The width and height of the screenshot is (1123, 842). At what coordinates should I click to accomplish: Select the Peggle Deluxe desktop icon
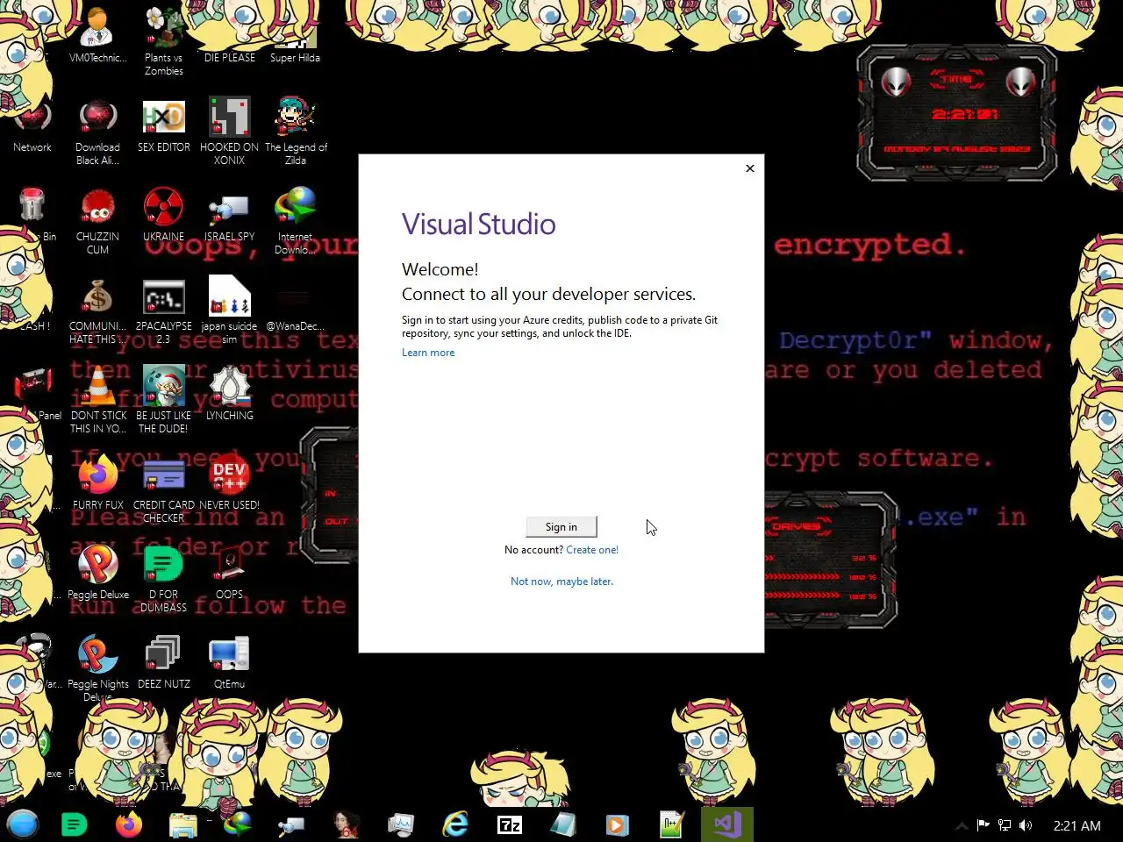(x=98, y=573)
